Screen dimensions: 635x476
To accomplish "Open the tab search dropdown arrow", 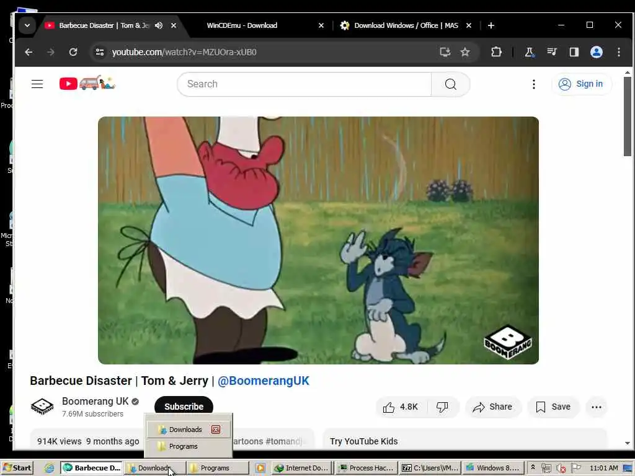I will pos(27,25).
